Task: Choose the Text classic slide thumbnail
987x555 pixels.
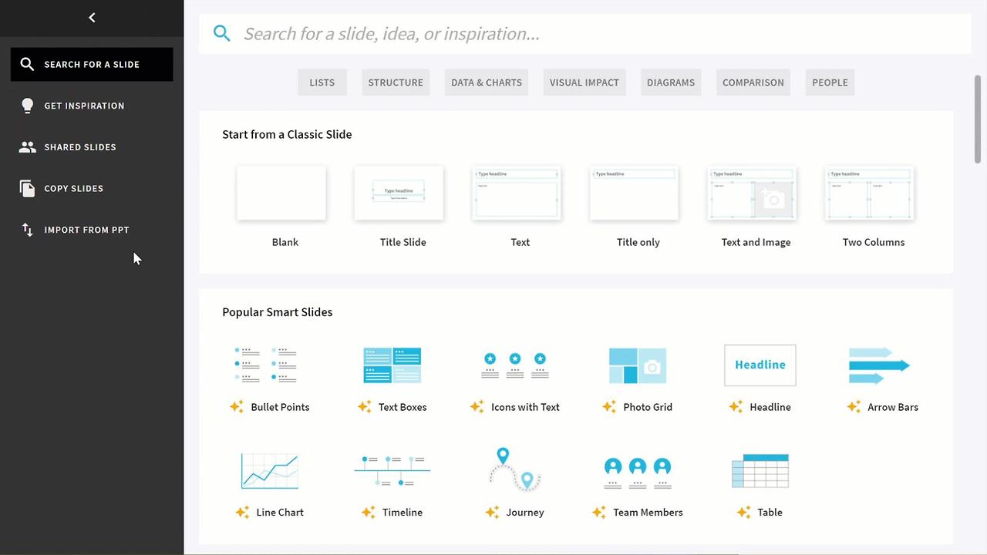Action: click(x=517, y=193)
